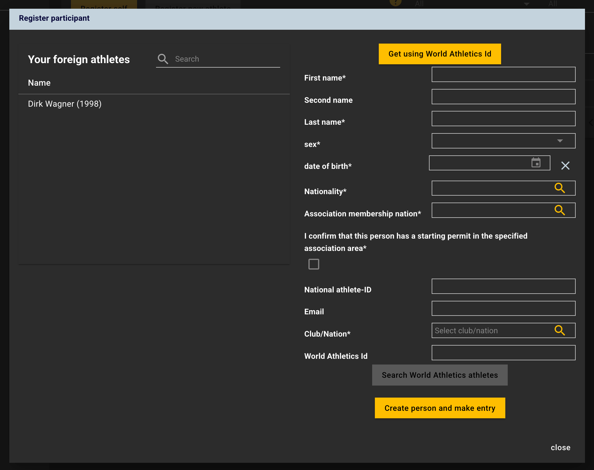Click Create person and make entry
This screenshot has width=594, height=470.
[x=439, y=408]
